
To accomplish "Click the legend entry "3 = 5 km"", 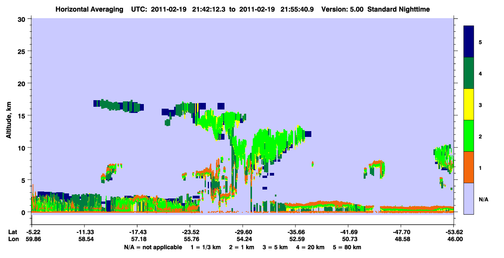I will pyautogui.click(x=275, y=247).
